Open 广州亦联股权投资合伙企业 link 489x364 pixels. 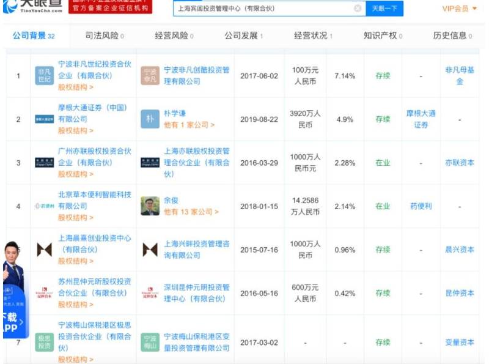point(95,157)
